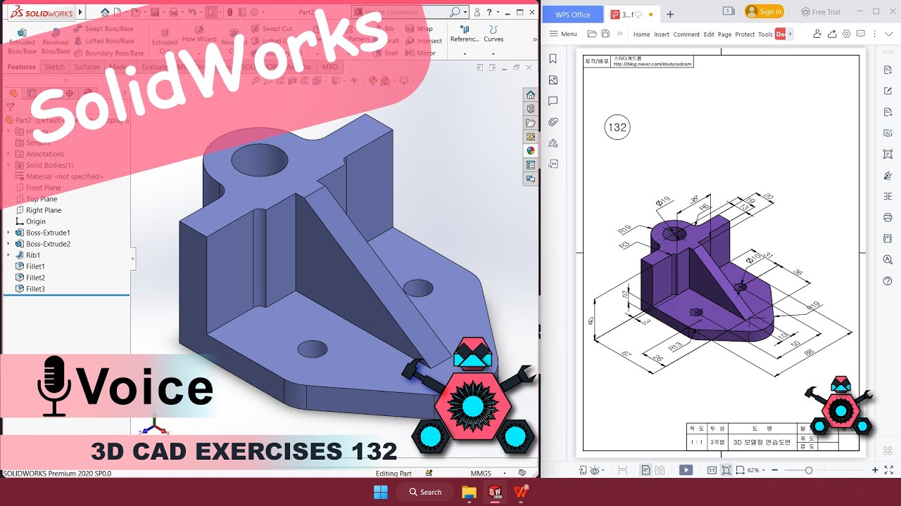Open WPS Menu button
This screenshot has width=901, height=506.
pos(563,34)
